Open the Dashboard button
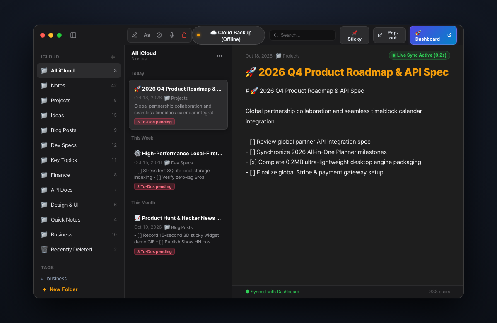Image resolution: width=497 pixels, height=323 pixels. [x=433, y=35]
